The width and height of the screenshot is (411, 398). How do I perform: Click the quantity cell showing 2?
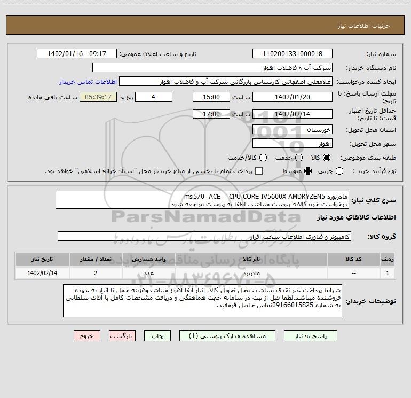(96, 273)
